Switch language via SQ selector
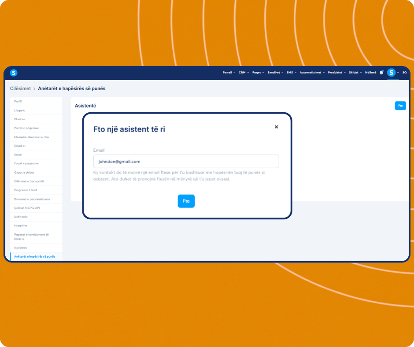This screenshot has width=414, height=347. tap(404, 72)
